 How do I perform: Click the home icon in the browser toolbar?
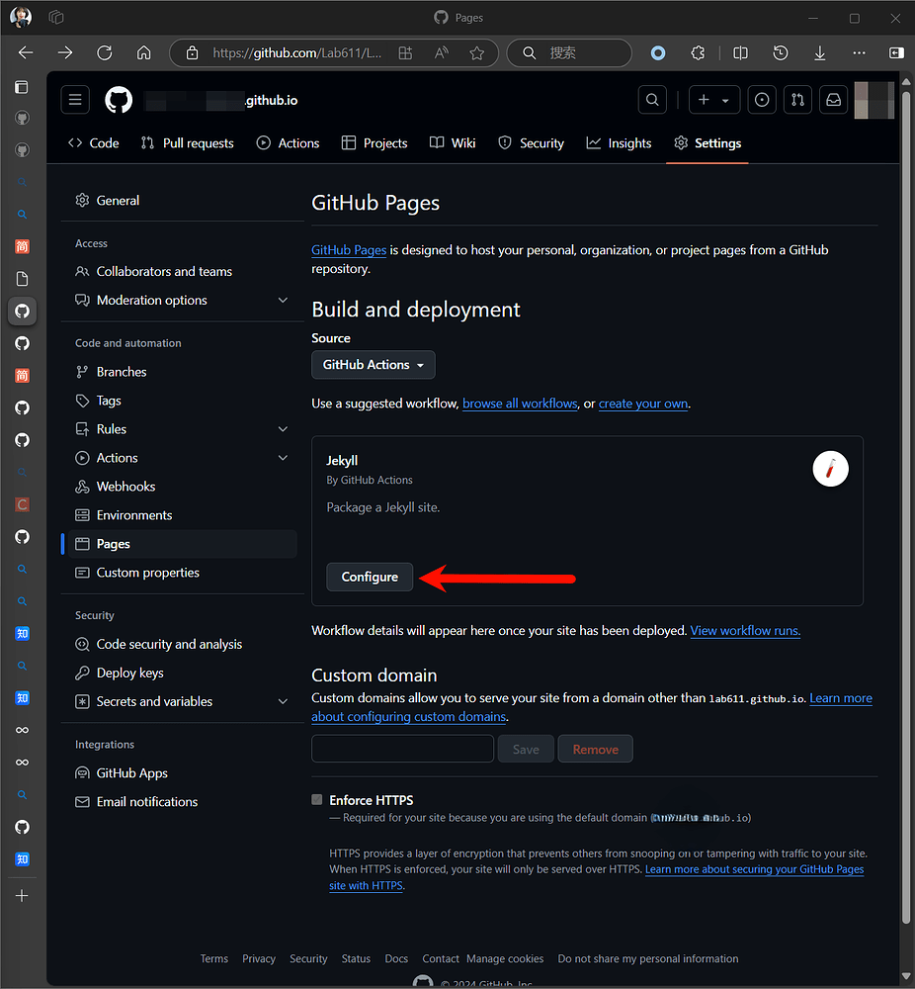pos(144,52)
